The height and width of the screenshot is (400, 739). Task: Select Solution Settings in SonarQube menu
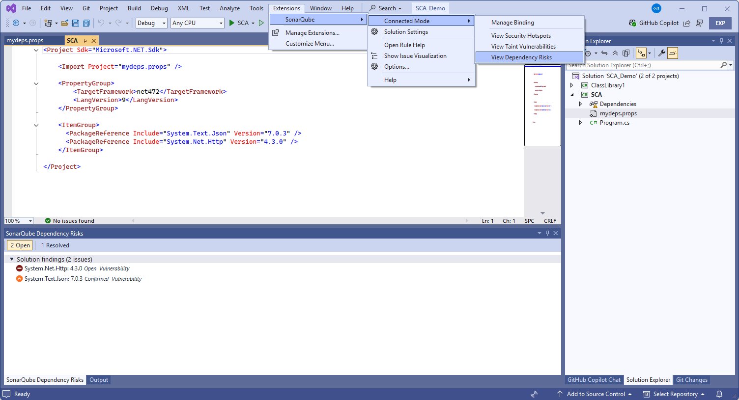coord(421,32)
